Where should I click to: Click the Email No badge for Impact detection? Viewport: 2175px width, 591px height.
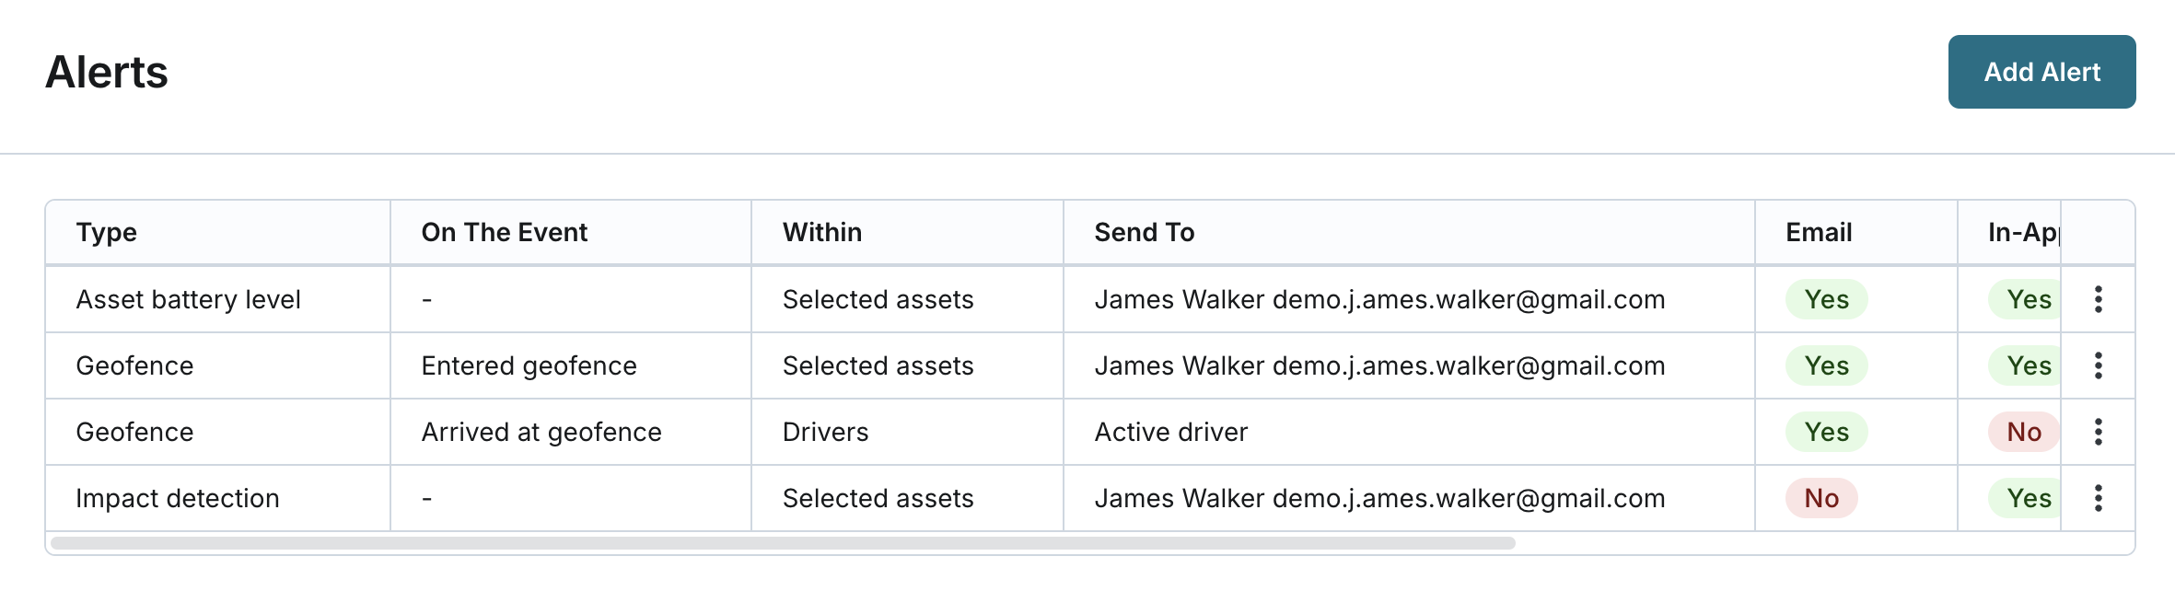pyautogui.click(x=1821, y=498)
